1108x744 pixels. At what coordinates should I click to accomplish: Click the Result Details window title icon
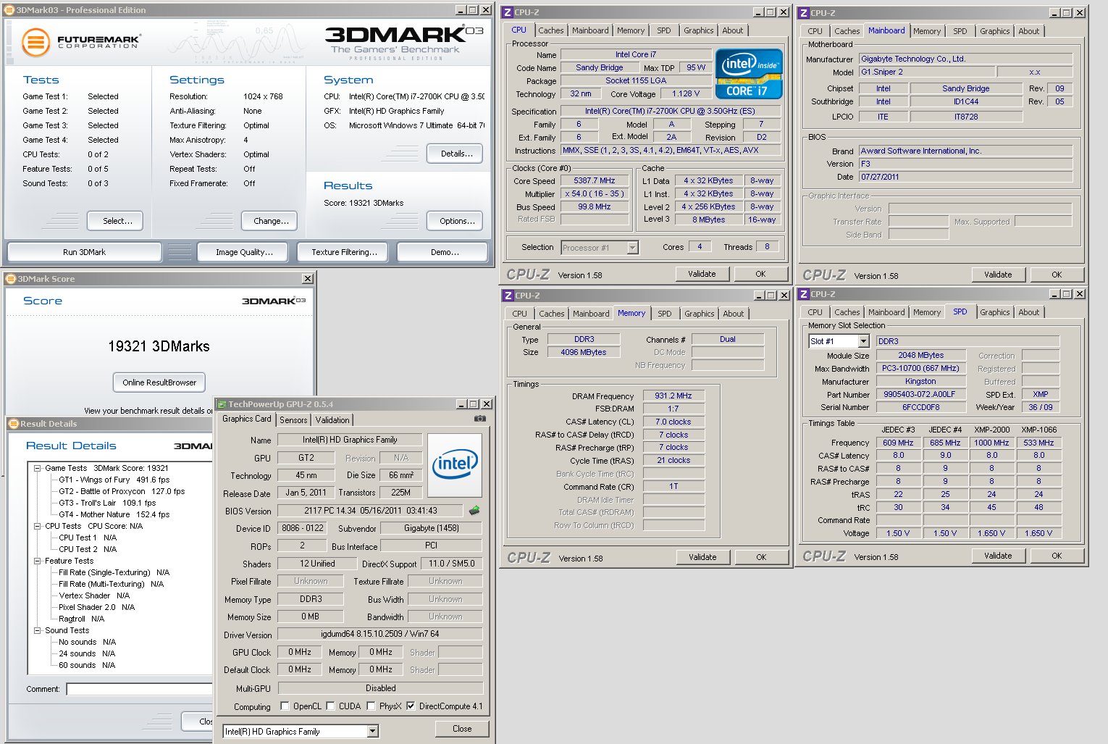pyautogui.click(x=13, y=424)
